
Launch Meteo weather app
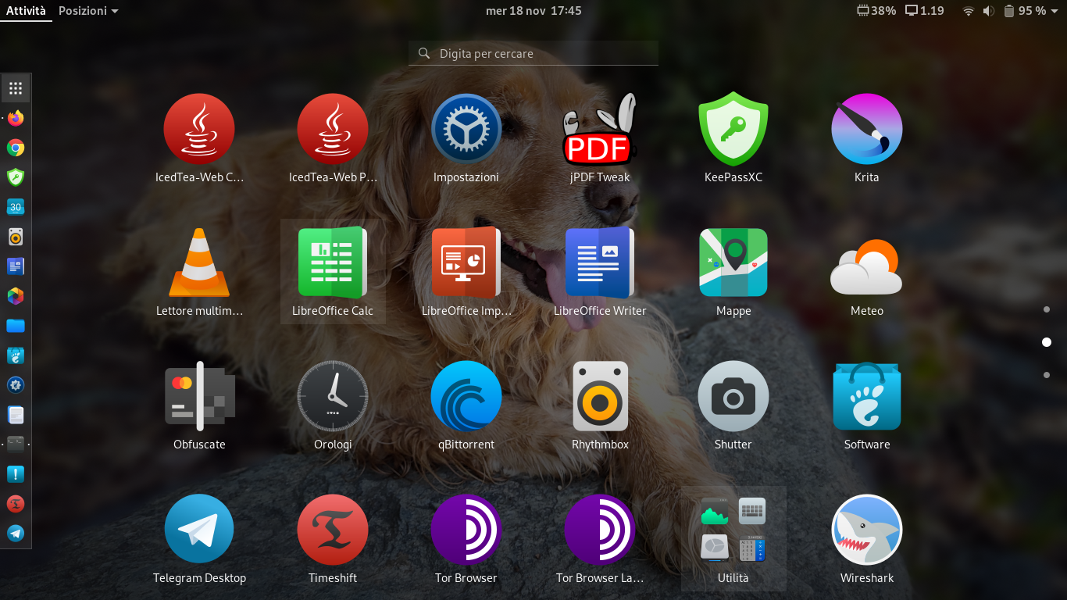[867, 266]
